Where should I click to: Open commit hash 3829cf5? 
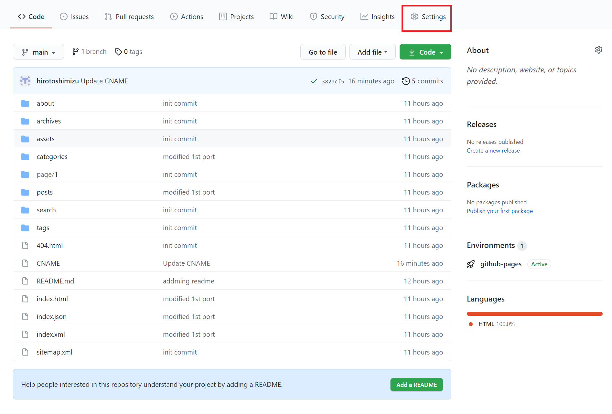coord(333,81)
